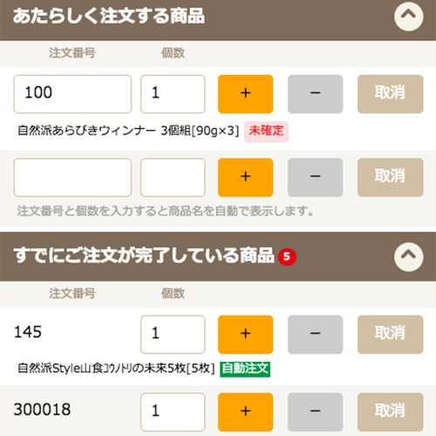
Task: Increase quantity for order 300018
Action: pos(245,412)
